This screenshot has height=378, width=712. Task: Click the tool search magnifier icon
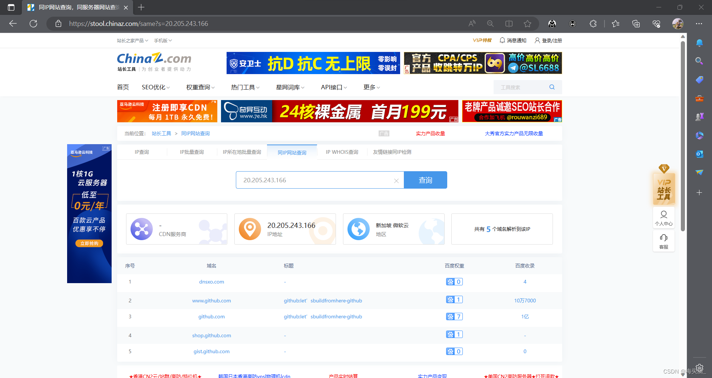552,87
